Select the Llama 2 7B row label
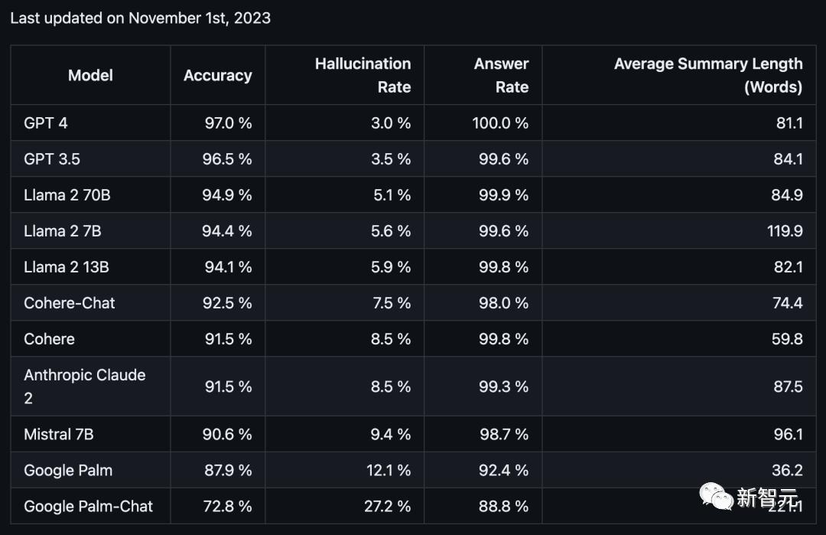Image resolution: width=826 pixels, height=535 pixels. pyautogui.click(x=62, y=231)
